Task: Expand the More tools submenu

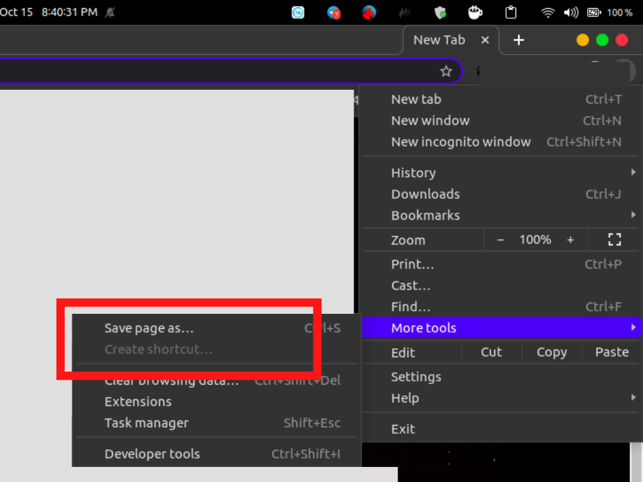Action: [502, 328]
